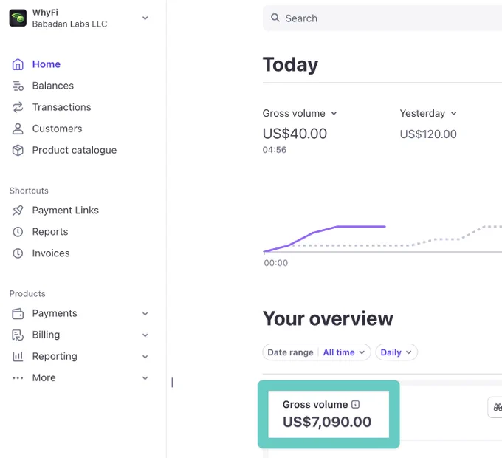Click the Gross volume info icon
502x458 pixels.
click(355, 404)
